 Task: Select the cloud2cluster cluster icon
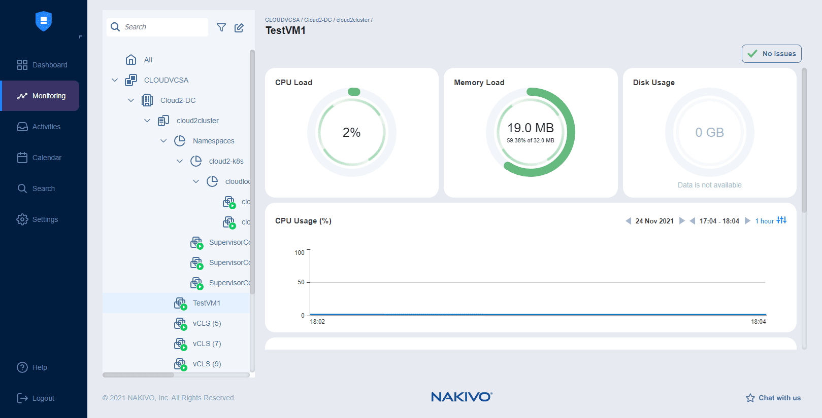pos(163,121)
